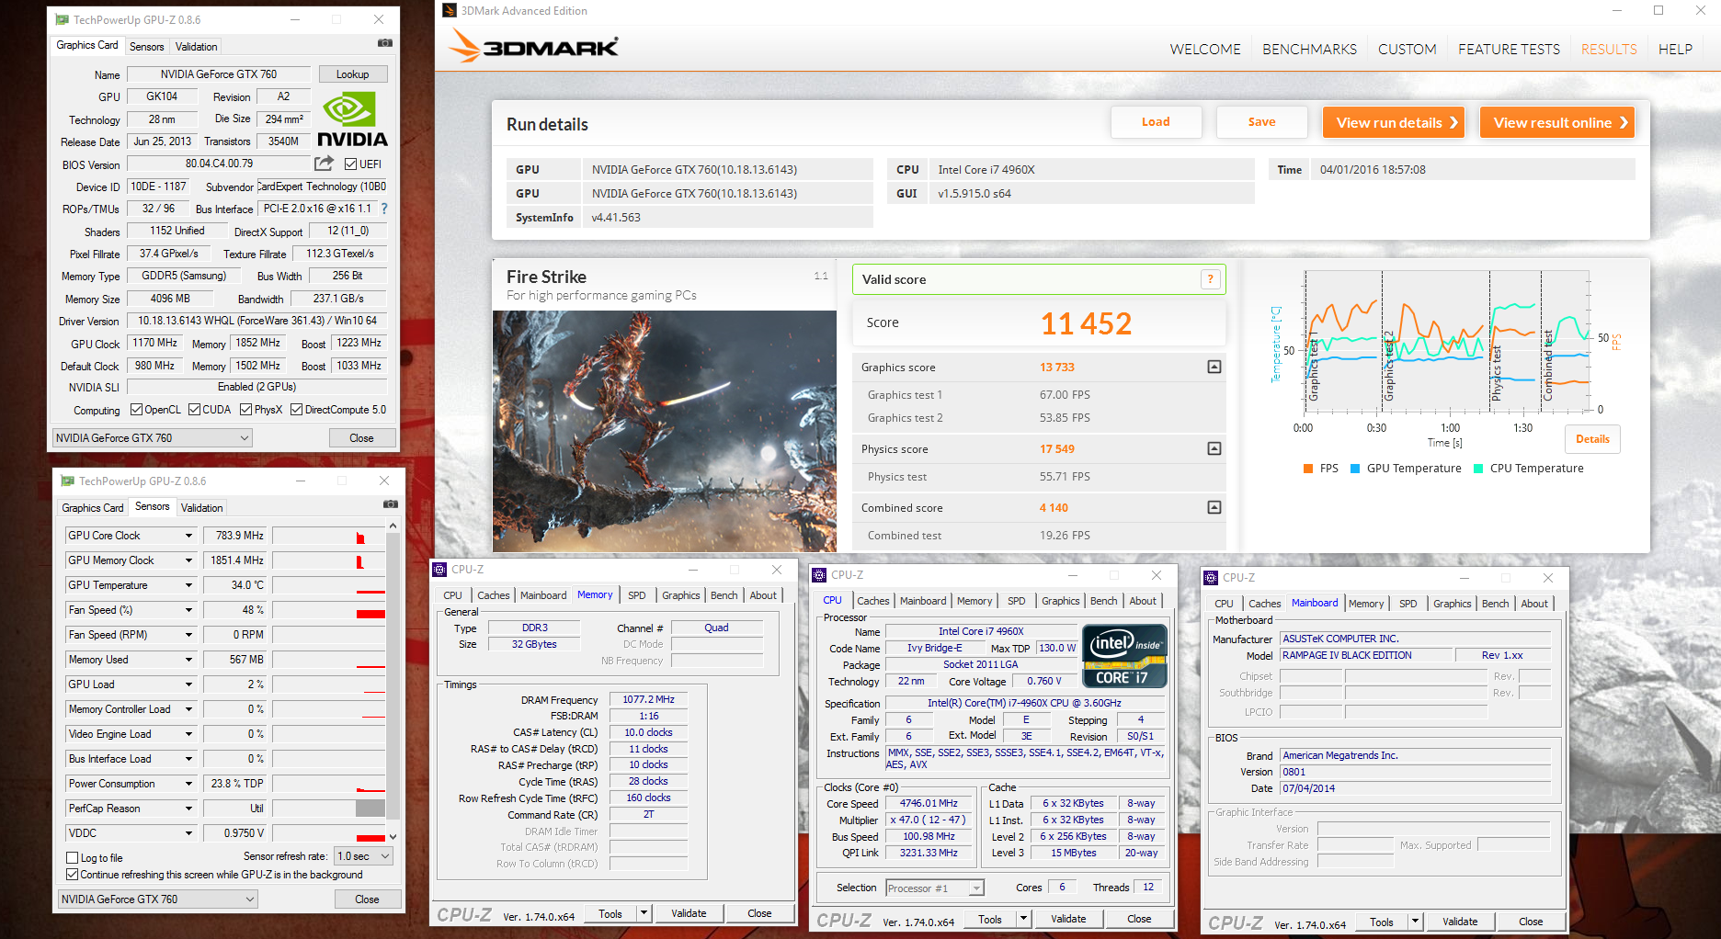Click the BIOS share/export arrow icon
This screenshot has width=1721, height=939.
324,164
